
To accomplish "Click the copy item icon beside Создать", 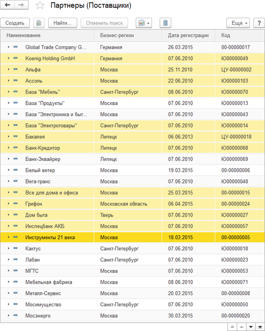I will point(39,23).
